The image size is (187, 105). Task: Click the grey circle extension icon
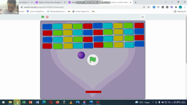(158, 7)
